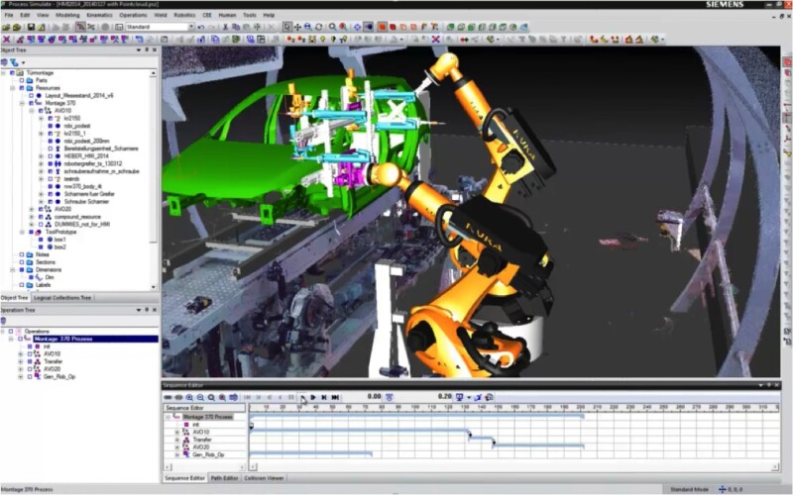793x495 pixels.
Task: Switch to the Logical Collections Tree tab
Action: click(x=62, y=298)
